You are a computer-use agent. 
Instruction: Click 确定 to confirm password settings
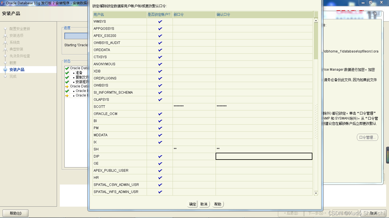coord(193,204)
